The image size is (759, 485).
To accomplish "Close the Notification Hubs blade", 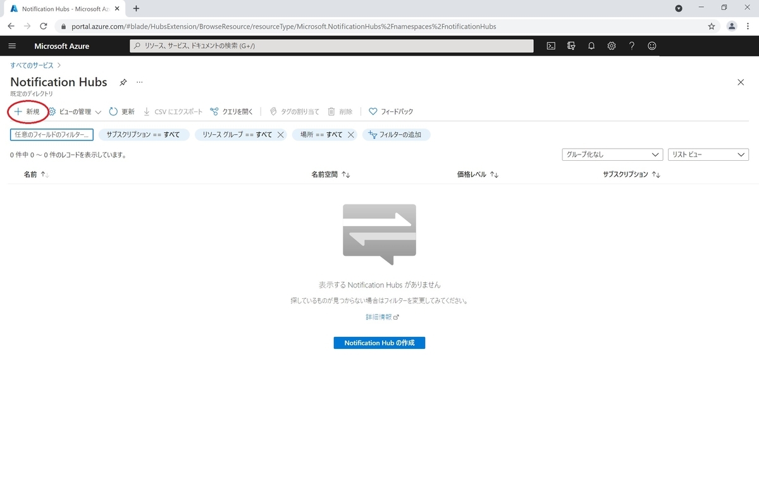I will (x=741, y=82).
